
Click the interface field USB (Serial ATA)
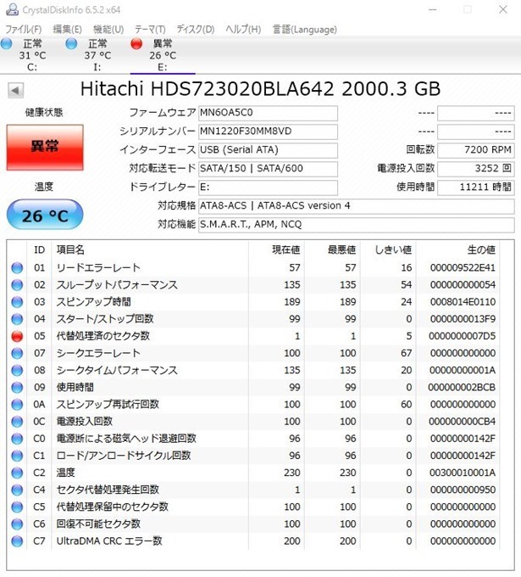coord(268,150)
